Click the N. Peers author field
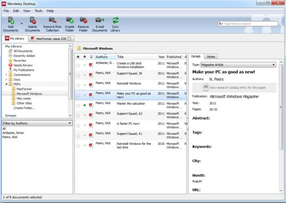 pyautogui.click(x=216, y=79)
